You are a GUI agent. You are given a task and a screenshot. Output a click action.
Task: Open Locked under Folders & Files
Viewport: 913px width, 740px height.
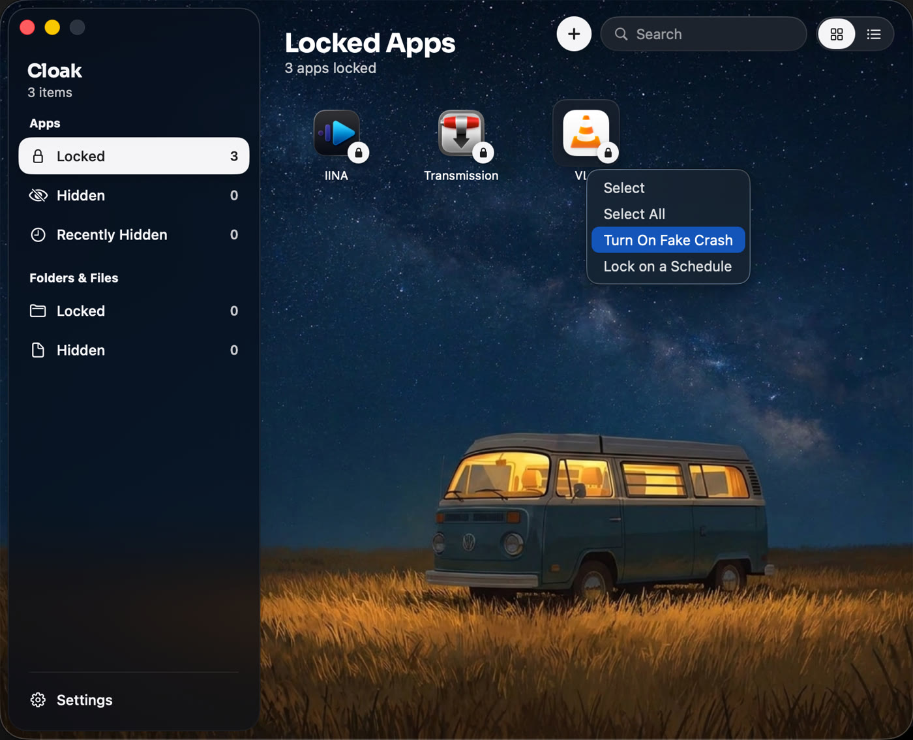(134, 311)
